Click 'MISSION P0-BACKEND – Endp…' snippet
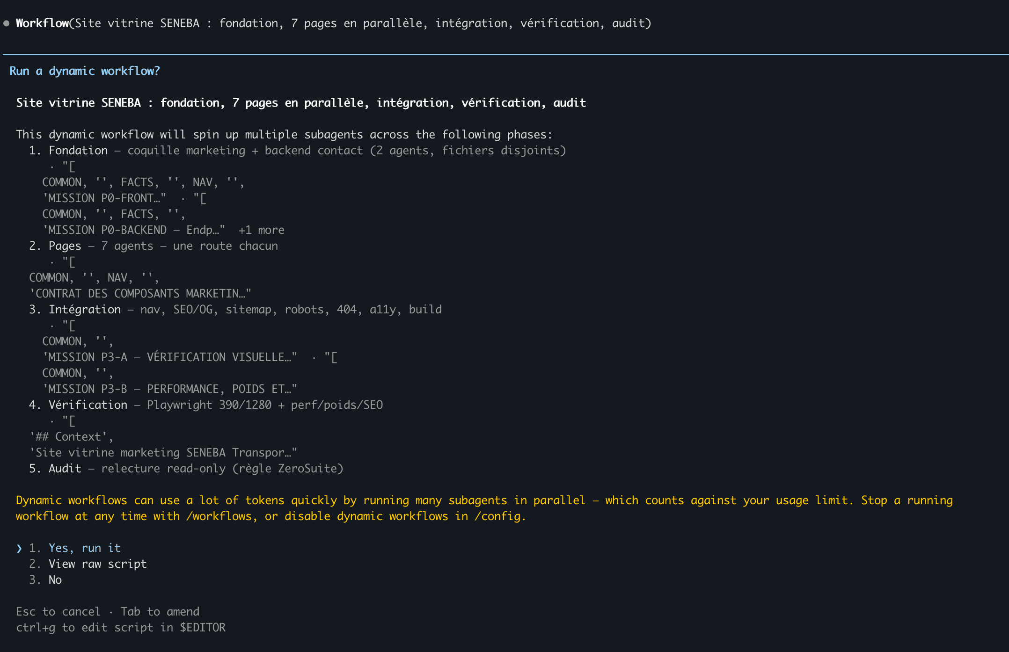 coord(134,230)
